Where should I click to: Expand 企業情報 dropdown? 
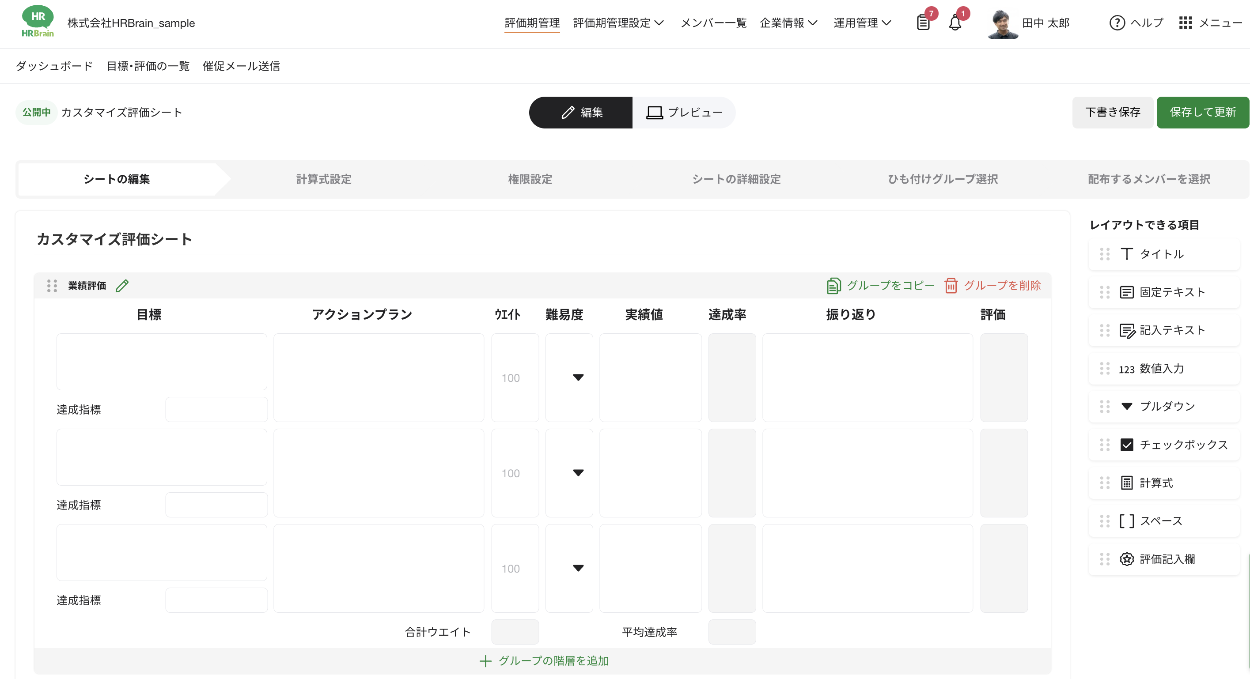coord(788,23)
